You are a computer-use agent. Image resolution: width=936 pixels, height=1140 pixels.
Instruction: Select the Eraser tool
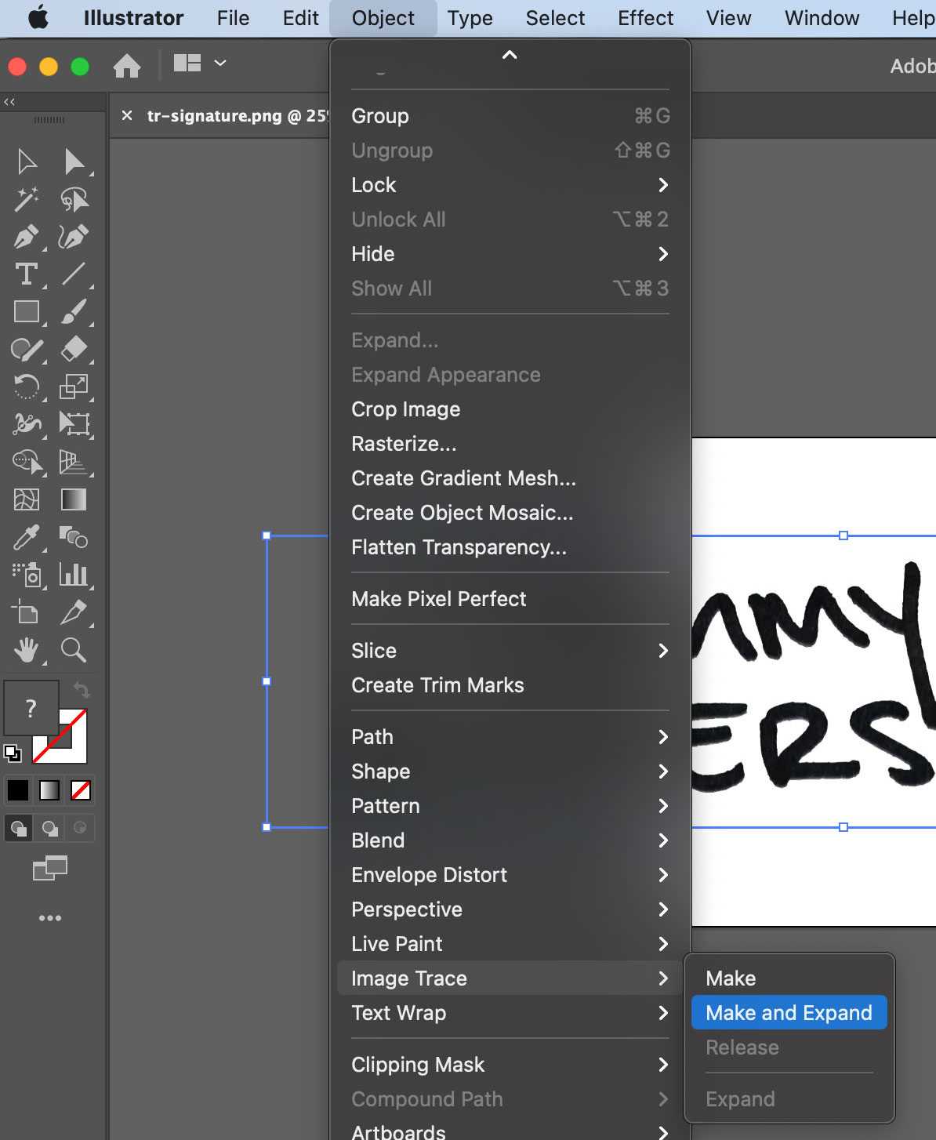tap(74, 350)
